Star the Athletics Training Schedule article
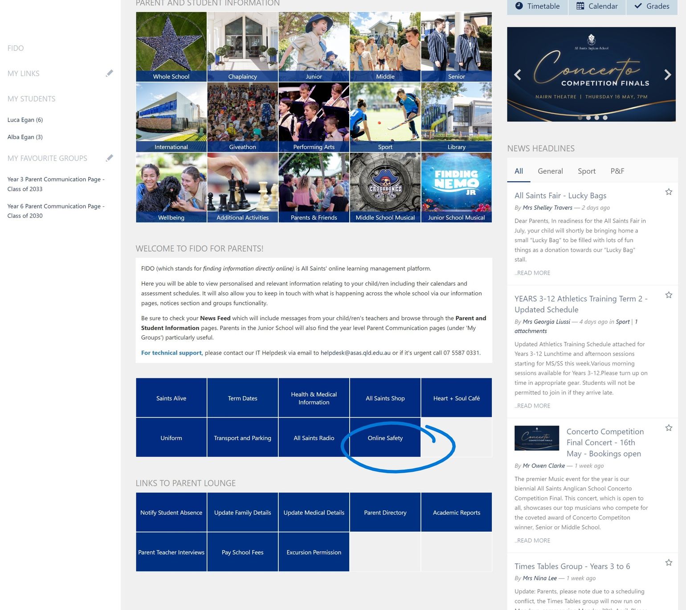686x610 pixels. 669,295
